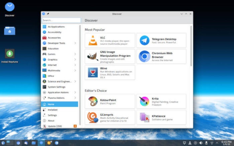Open the Chromium Web Browser icon

tap(144, 56)
